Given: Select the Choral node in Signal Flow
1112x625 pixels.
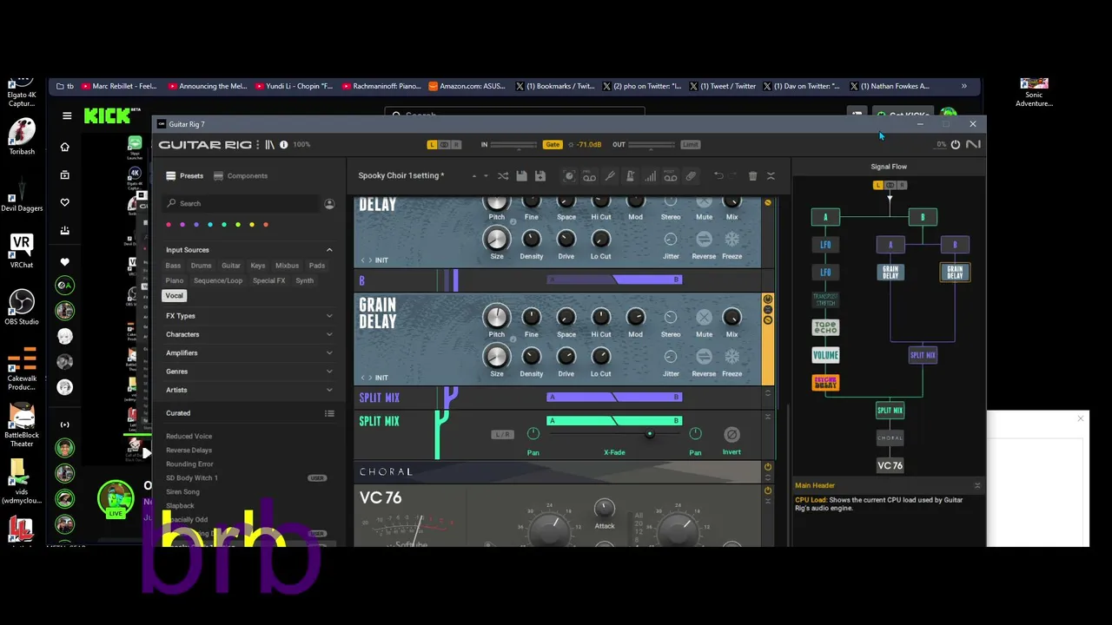Looking at the screenshot, I should pyautogui.click(x=890, y=438).
